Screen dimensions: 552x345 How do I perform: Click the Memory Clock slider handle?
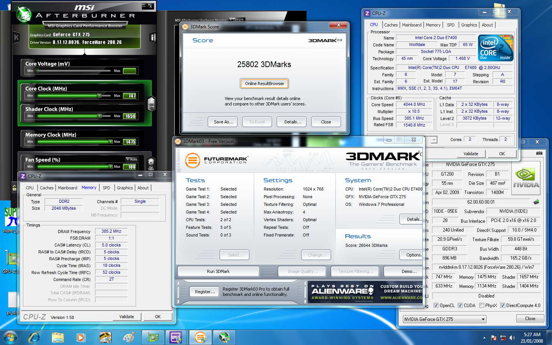[x=111, y=141]
